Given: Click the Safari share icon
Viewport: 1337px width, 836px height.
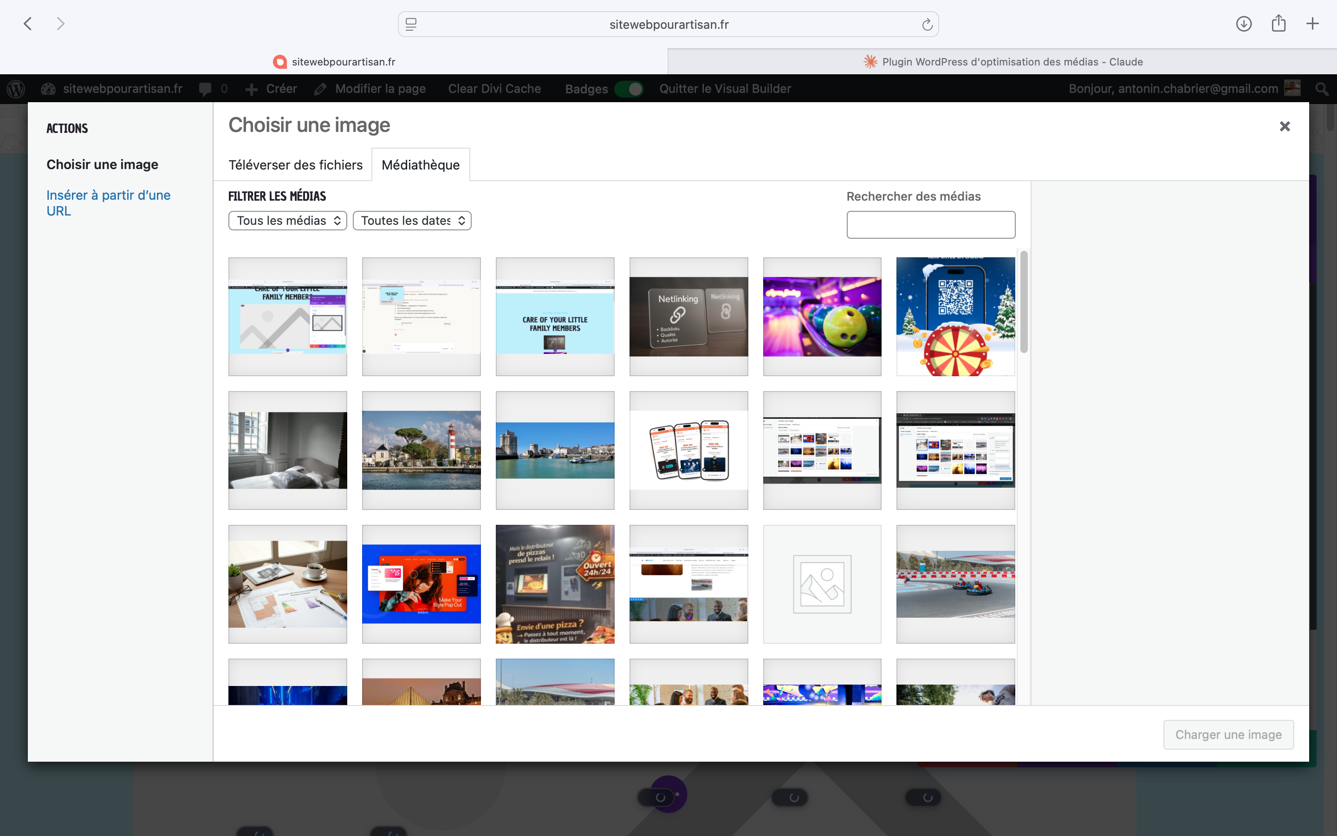Looking at the screenshot, I should [1279, 24].
